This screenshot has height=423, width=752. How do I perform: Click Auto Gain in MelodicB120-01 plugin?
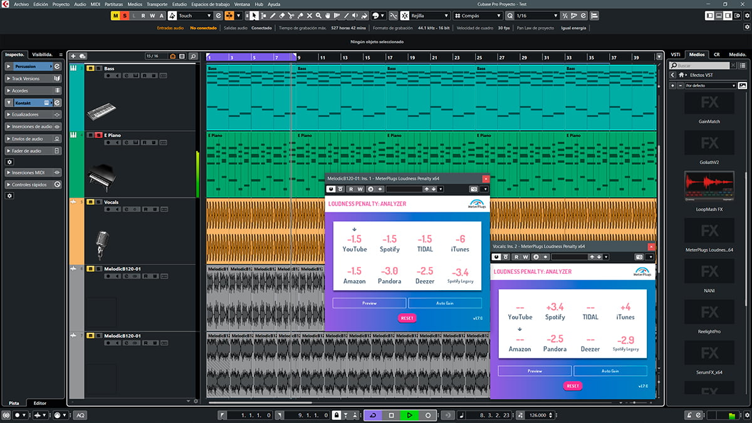coord(445,303)
